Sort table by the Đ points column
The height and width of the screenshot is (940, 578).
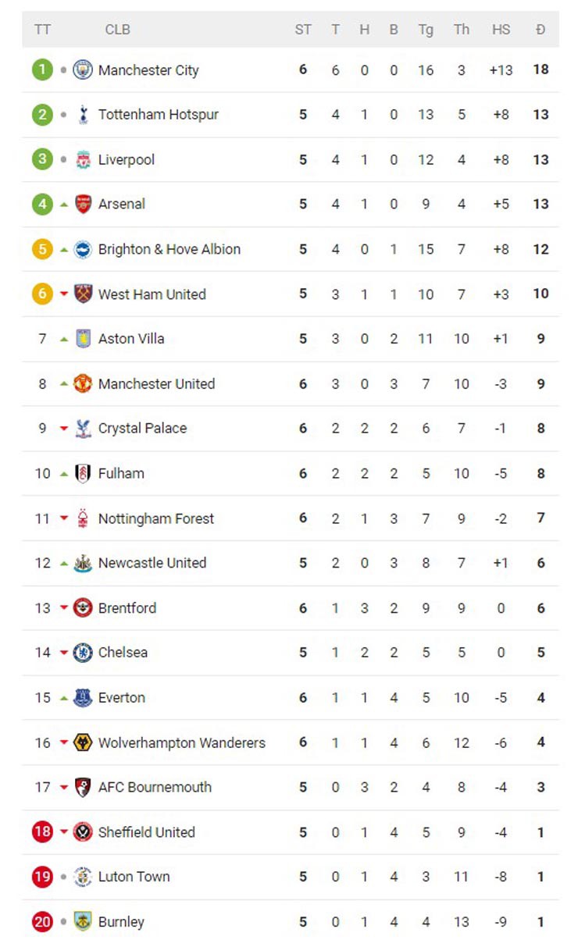click(x=541, y=30)
